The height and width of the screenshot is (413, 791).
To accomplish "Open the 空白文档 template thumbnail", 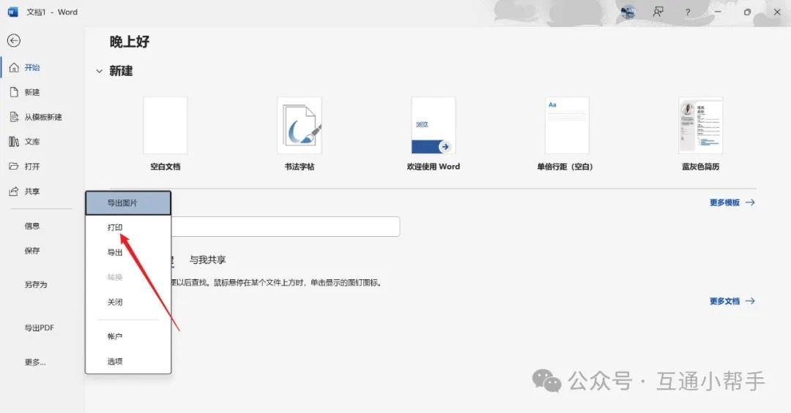I will (x=166, y=126).
